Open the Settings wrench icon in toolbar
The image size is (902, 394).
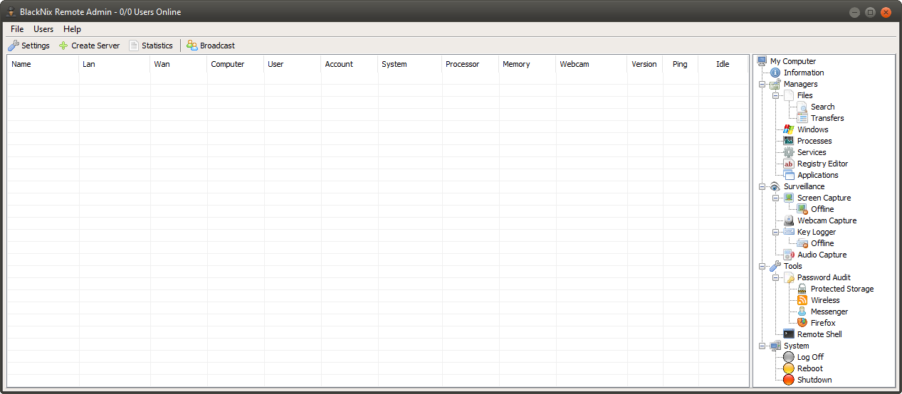tap(14, 46)
